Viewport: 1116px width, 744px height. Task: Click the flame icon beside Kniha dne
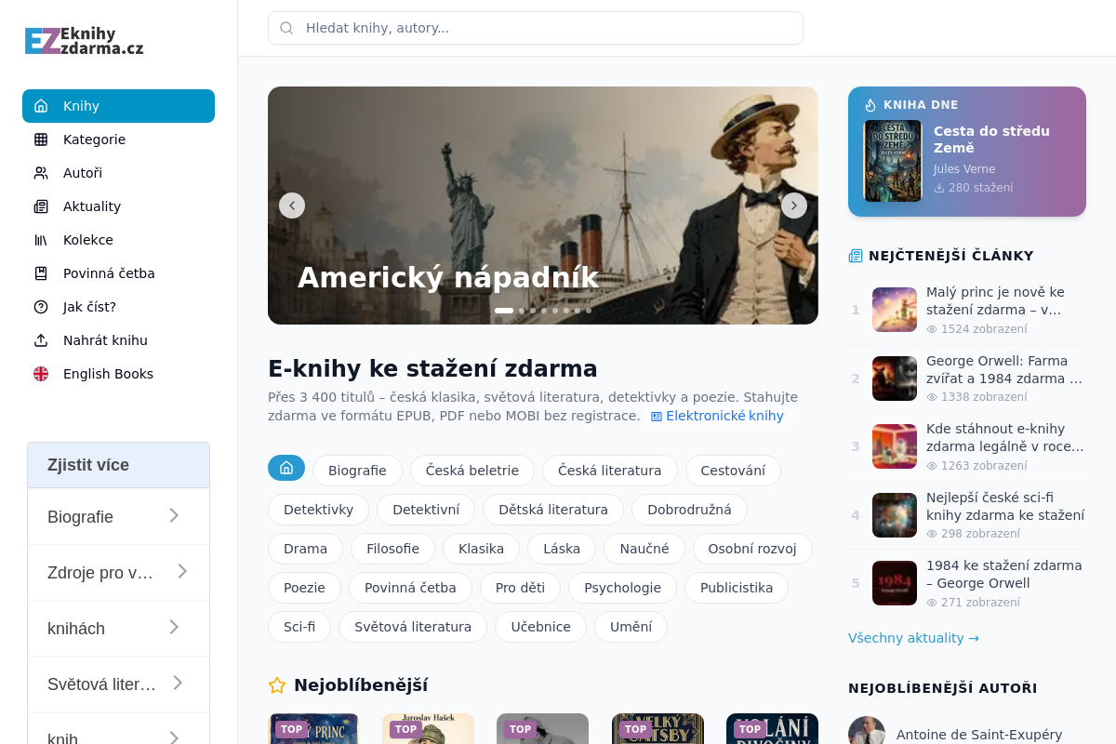870,105
